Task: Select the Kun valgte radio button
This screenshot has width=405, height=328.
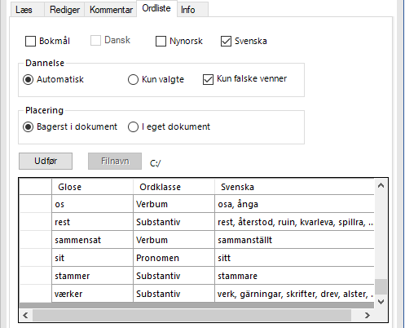Action: (x=133, y=80)
